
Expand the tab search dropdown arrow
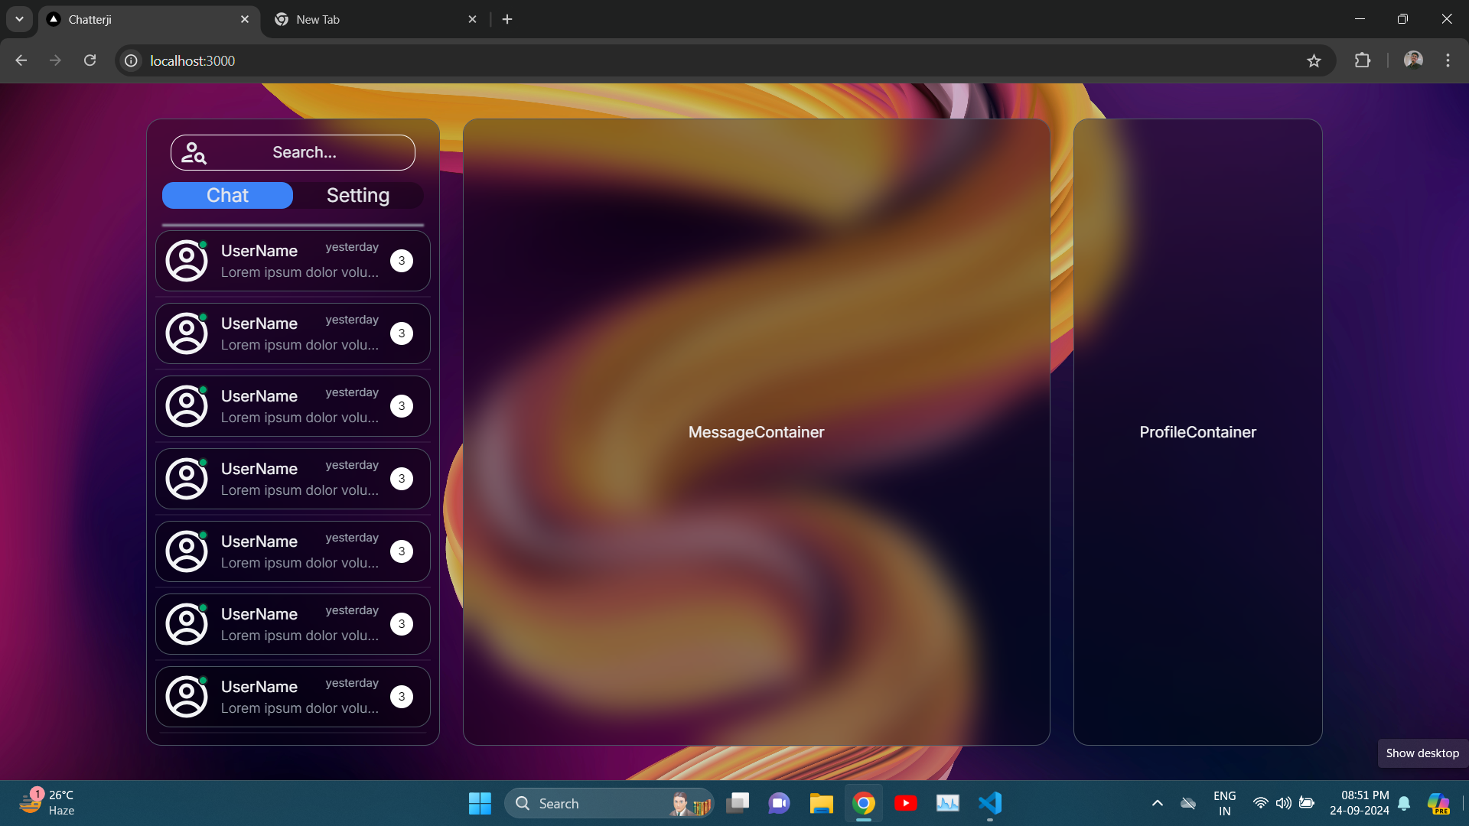click(19, 19)
